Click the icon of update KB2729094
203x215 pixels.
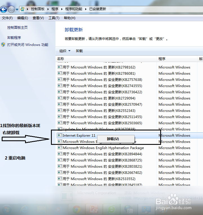pyautogui.click(x=60, y=98)
